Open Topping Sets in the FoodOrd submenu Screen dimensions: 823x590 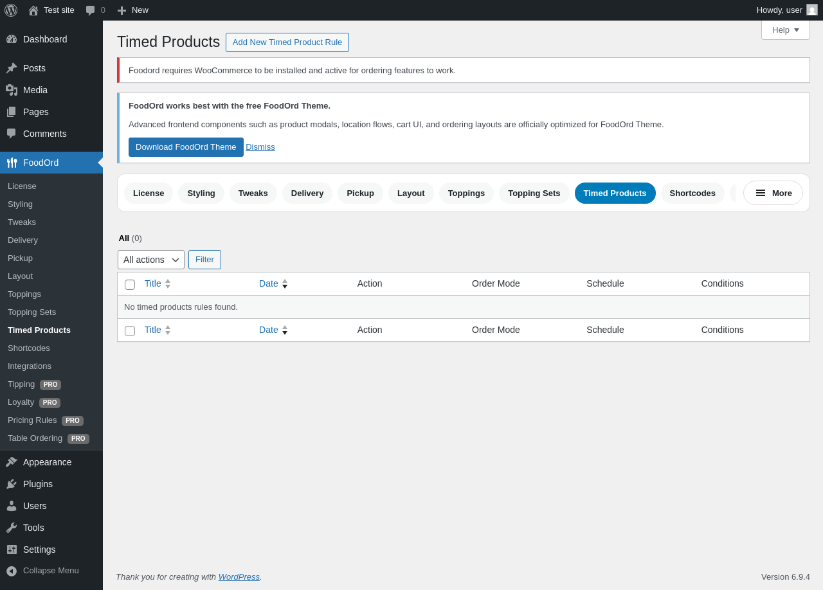32,312
